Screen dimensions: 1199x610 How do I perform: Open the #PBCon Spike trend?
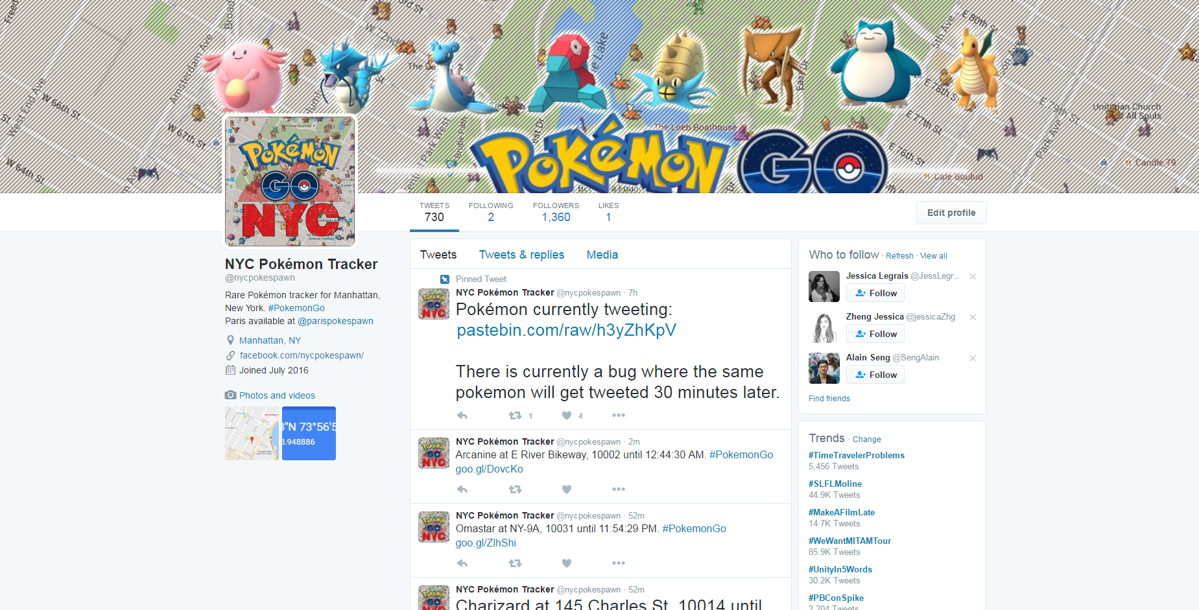pos(836,598)
